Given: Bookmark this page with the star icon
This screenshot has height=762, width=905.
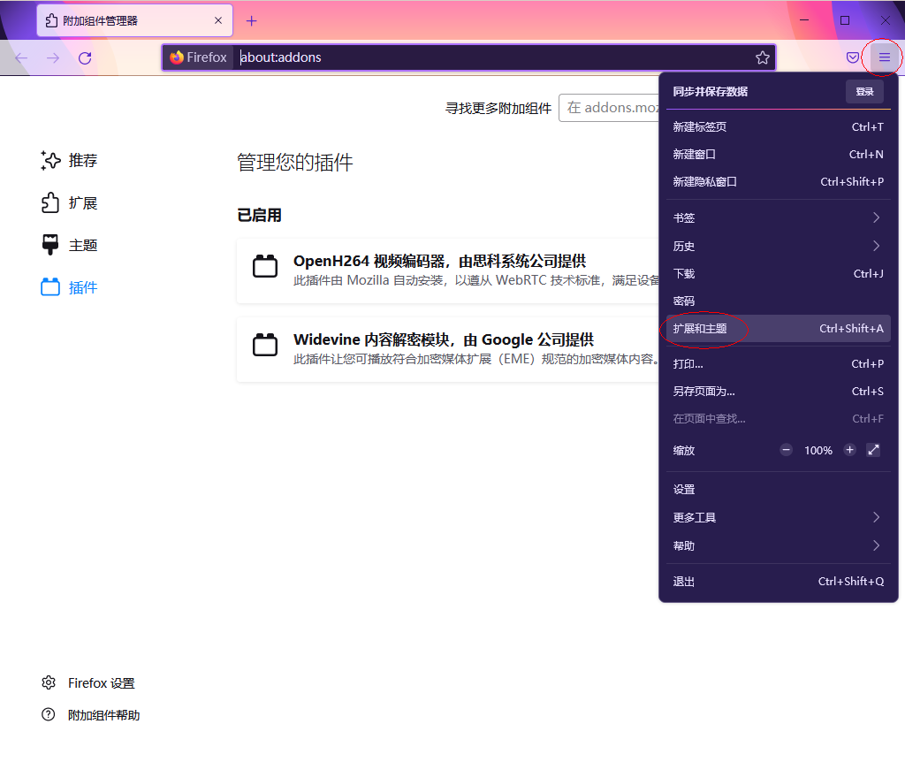Looking at the screenshot, I should point(763,57).
